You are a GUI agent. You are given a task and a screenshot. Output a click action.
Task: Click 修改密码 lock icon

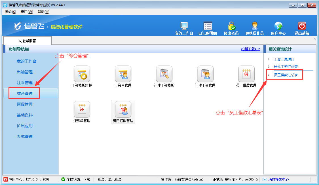[x=231, y=26]
